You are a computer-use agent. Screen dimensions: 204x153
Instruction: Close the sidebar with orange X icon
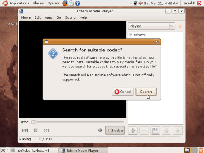(180, 26)
